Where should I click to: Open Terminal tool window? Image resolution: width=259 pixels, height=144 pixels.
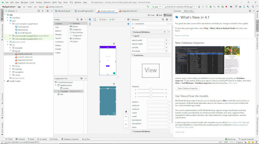20,139
